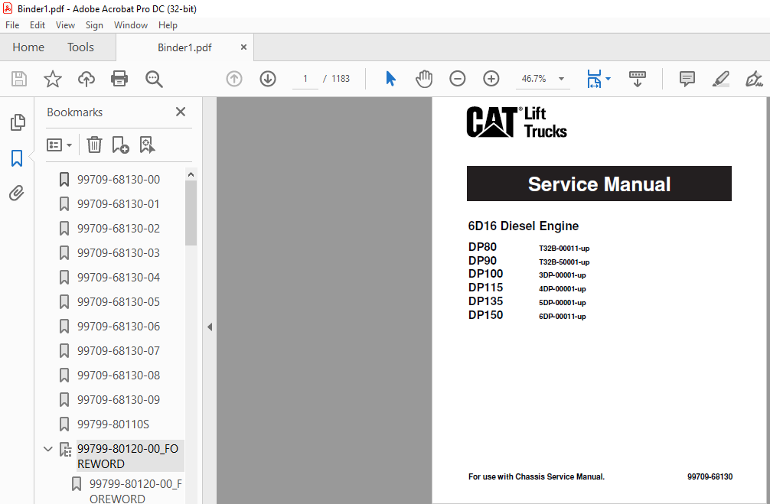Click the Service Manual title banner
Viewport: 770px width, 504px height.
(599, 184)
